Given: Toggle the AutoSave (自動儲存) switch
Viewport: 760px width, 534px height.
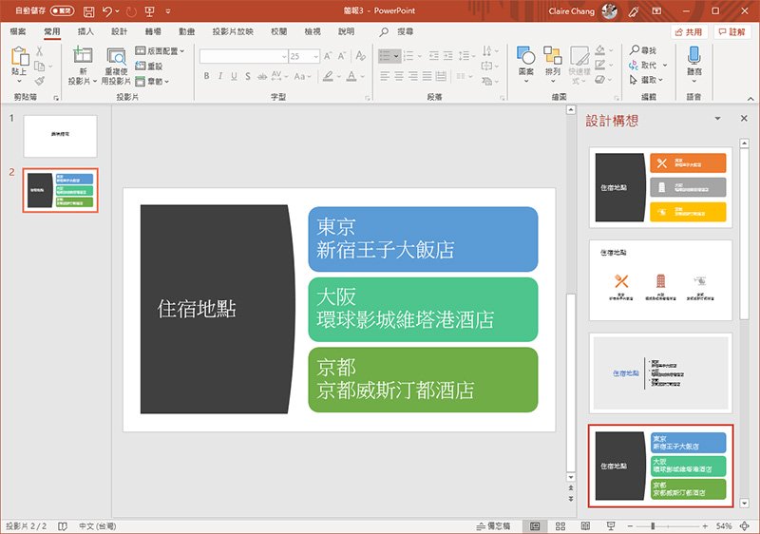Looking at the screenshot, I should (62, 12).
